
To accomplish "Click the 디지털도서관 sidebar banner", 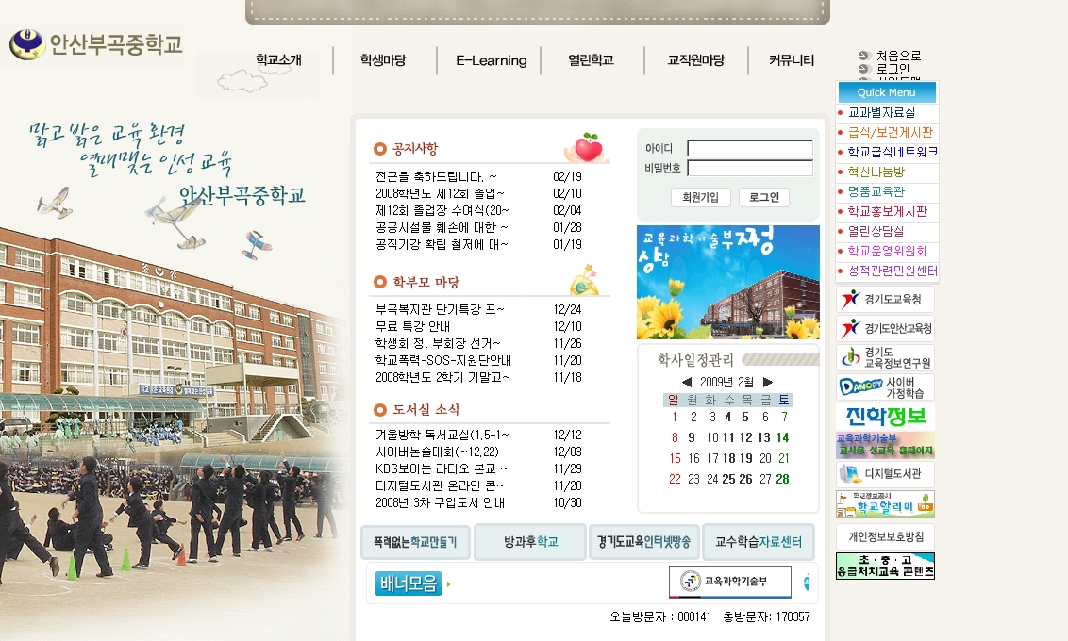I will coord(885,474).
